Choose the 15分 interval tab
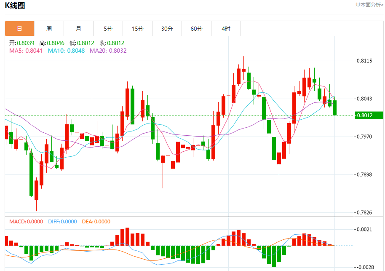Image resolution: width=385 pixels, height=271 pixels. 137,29
